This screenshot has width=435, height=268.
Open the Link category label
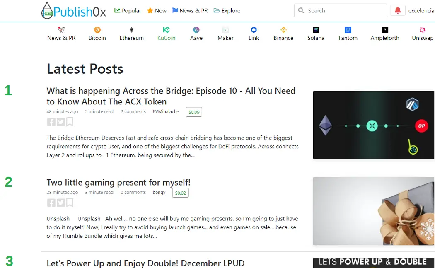click(254, 38)
